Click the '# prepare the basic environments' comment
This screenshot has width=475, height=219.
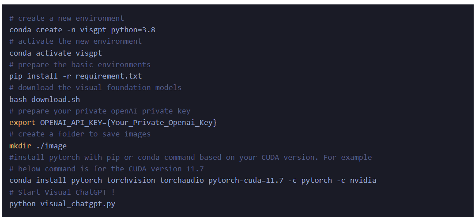tap(80, 65)
